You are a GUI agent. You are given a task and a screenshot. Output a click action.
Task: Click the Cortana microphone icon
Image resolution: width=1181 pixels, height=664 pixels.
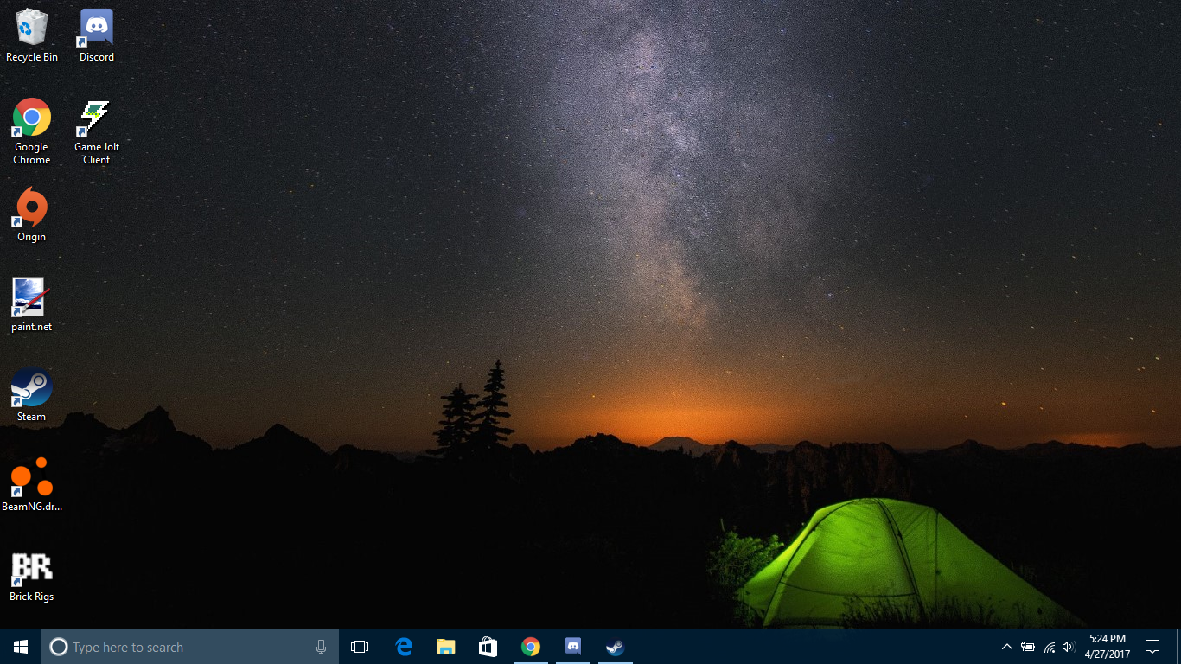click(322, 647)
